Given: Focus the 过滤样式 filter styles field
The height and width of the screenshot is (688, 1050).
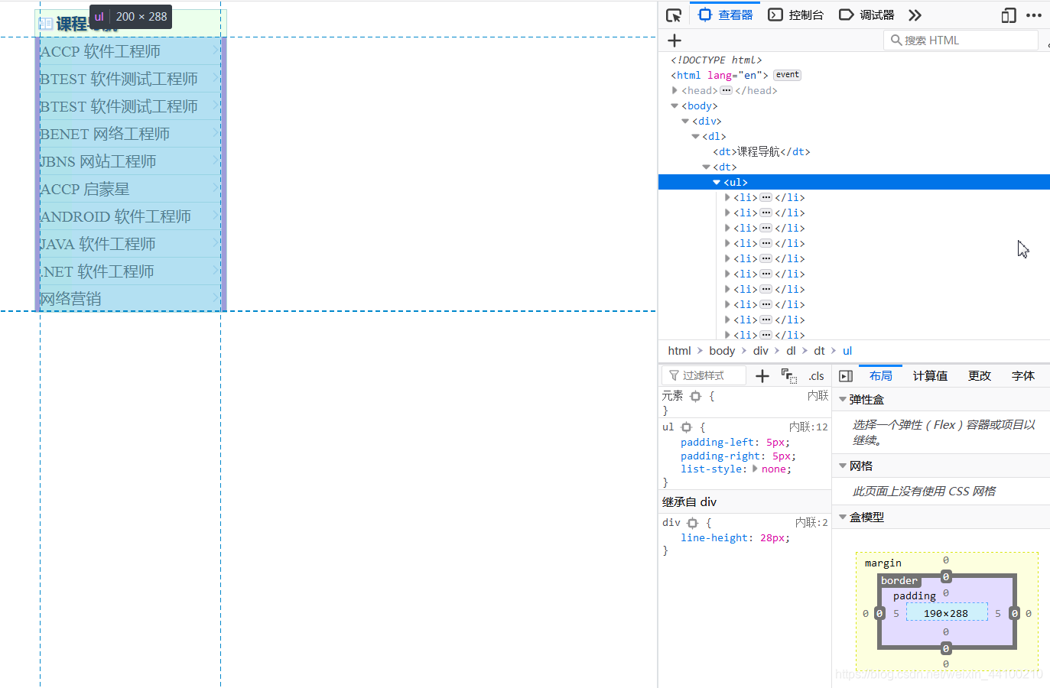Looking at the screenshot, I should (x=704, y=375).
